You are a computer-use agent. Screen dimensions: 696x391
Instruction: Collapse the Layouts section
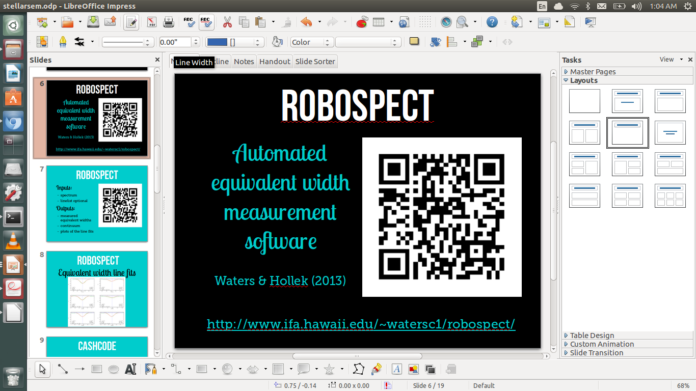627,80
